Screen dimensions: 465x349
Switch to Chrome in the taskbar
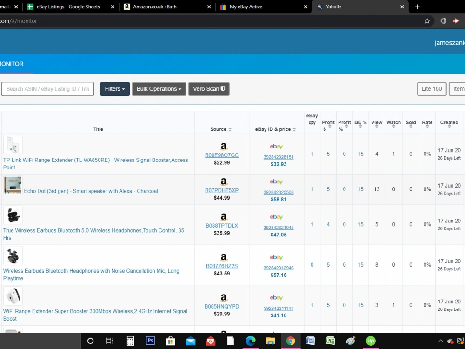click(291, 341)
